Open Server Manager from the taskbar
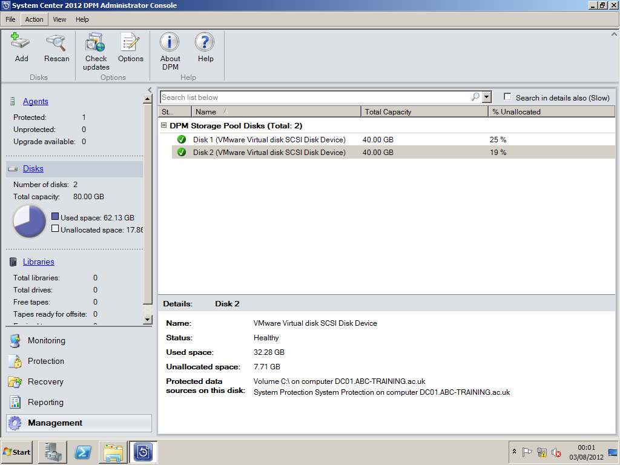The height and width of the screenshot is (465, 620). click(x=53, y=452)
